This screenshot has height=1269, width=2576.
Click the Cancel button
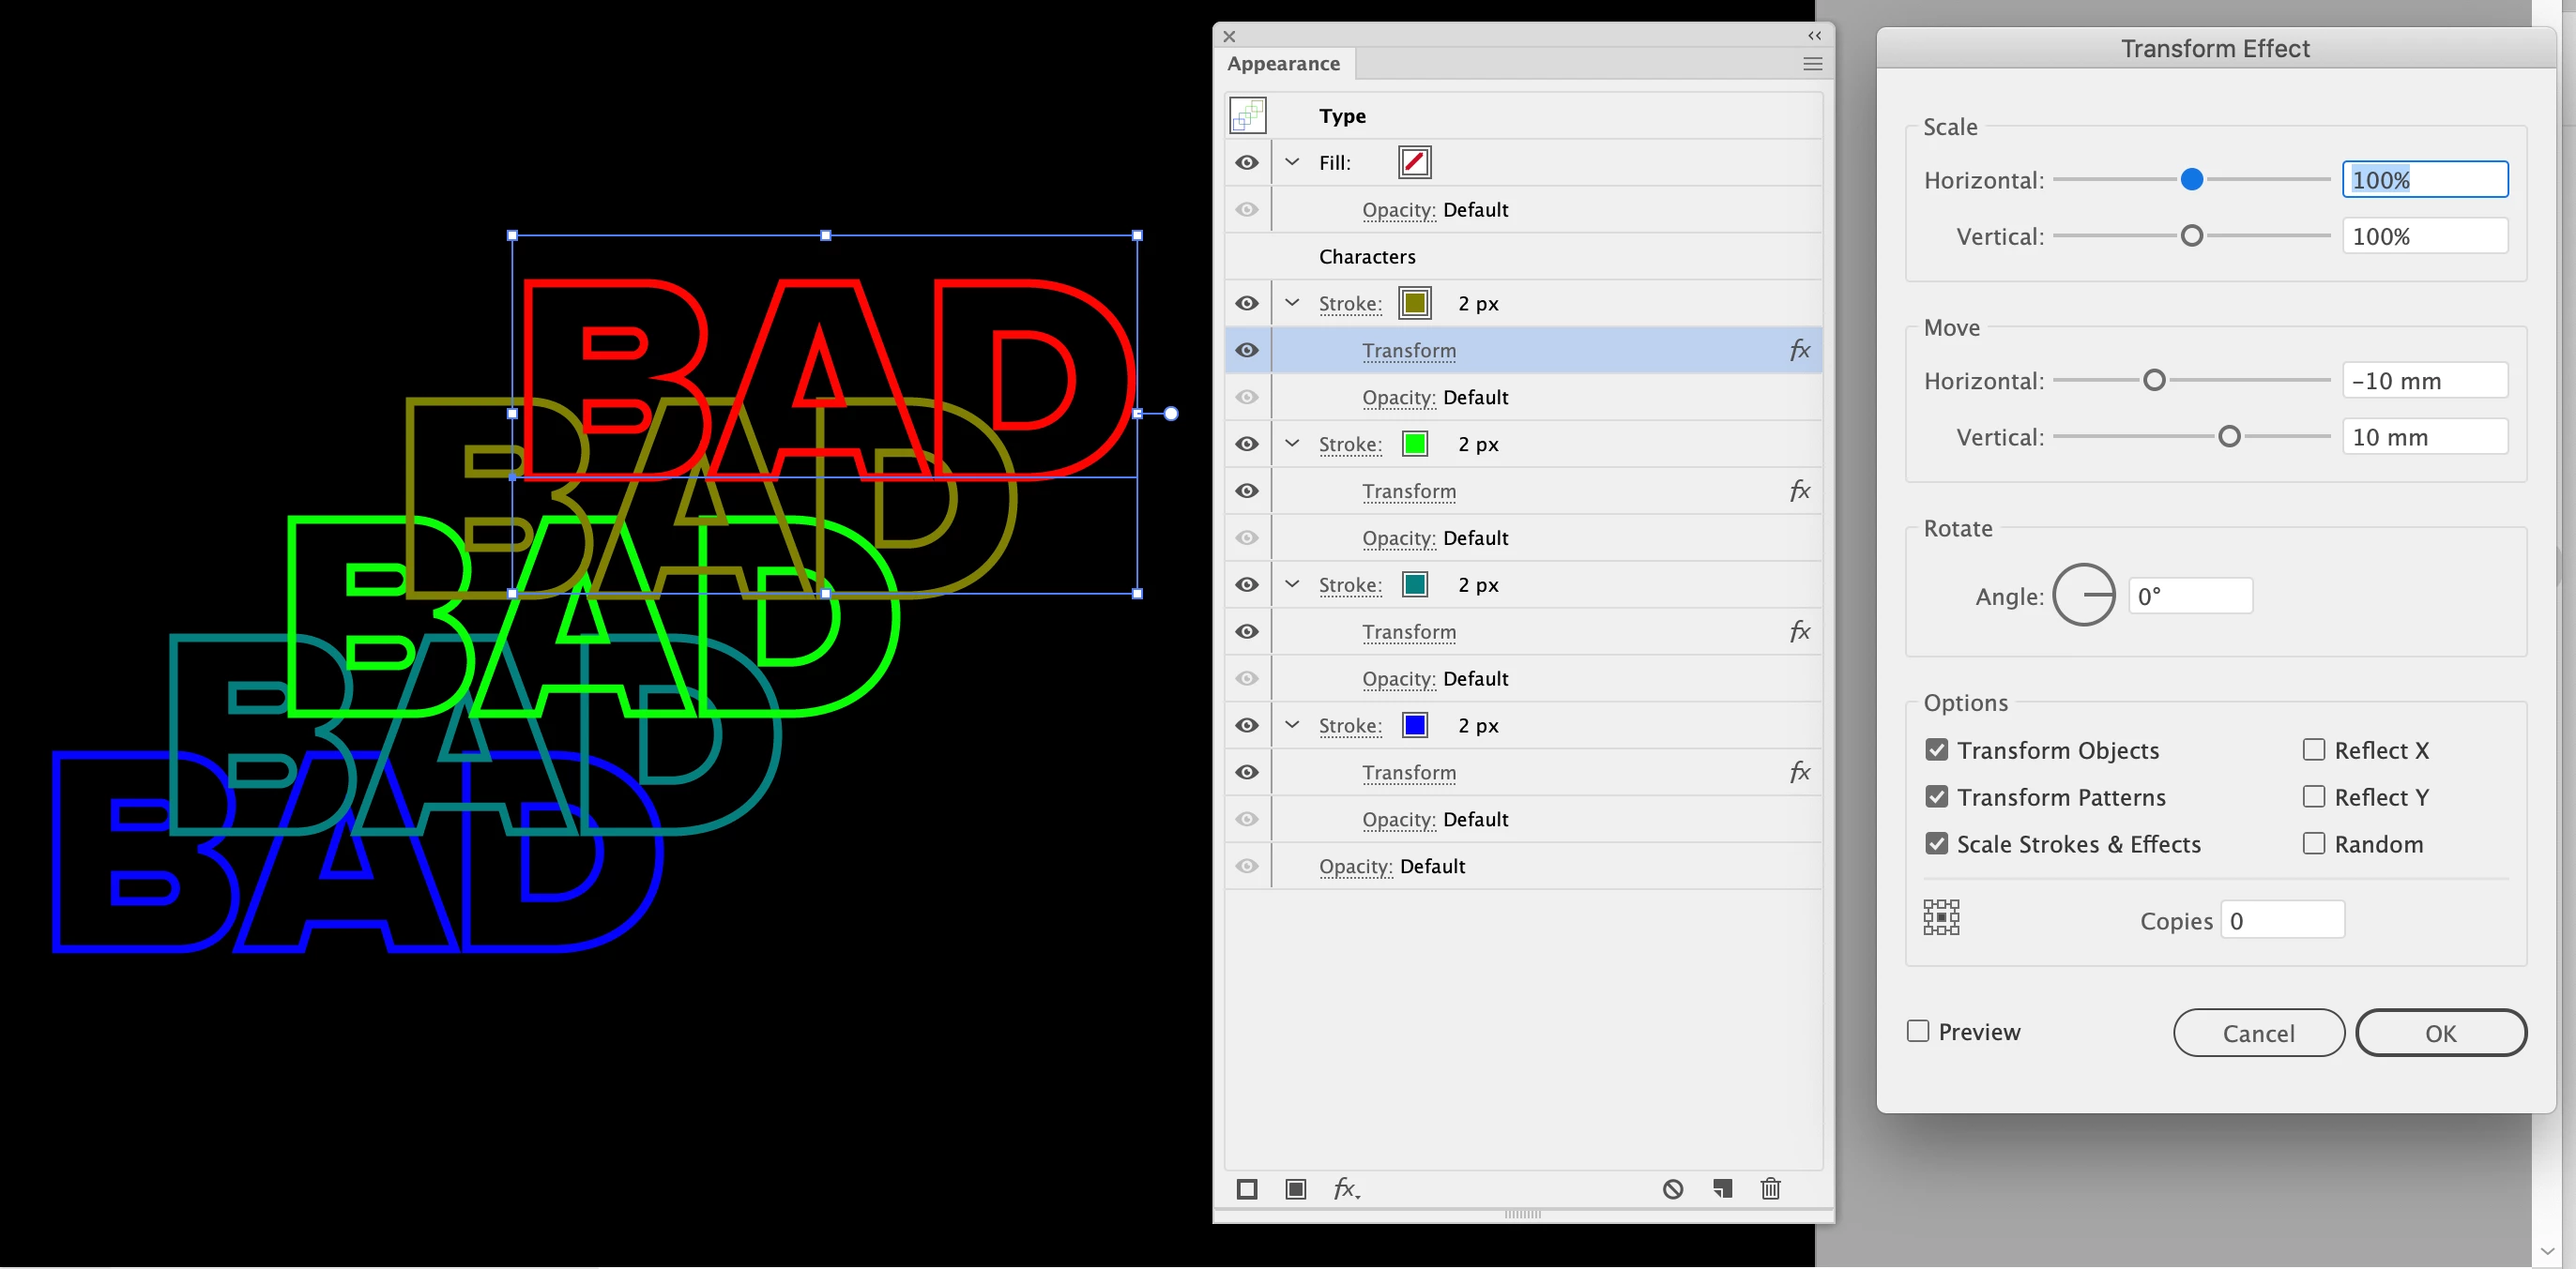click(2258, 1034)
